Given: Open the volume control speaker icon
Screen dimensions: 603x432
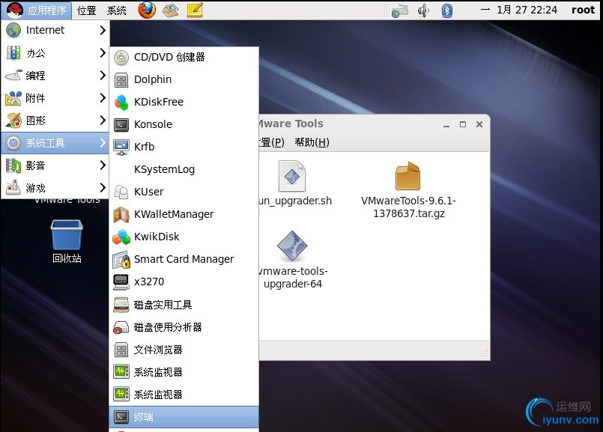Looking at the screenshot, I should 423,10.
